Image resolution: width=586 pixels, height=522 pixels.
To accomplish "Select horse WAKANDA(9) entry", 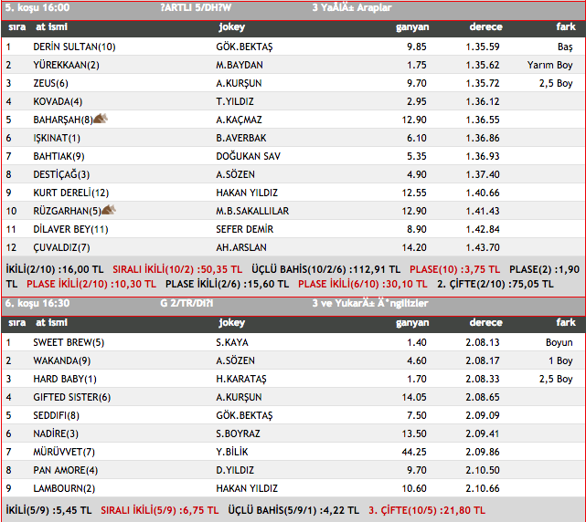I will click(x=61, y=360).
